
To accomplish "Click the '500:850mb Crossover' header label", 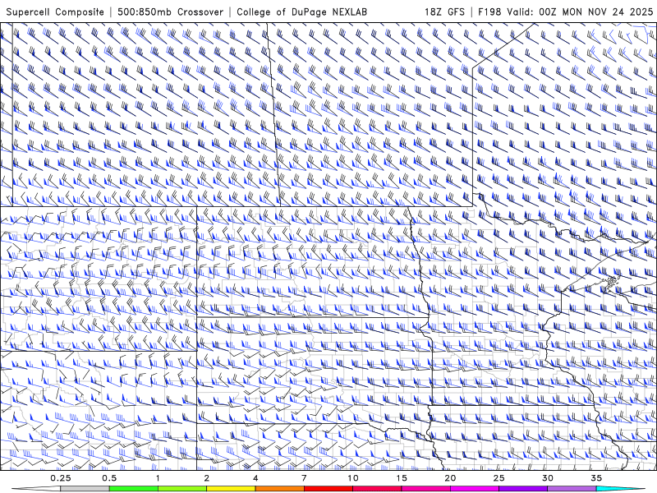I will [171, 12].
